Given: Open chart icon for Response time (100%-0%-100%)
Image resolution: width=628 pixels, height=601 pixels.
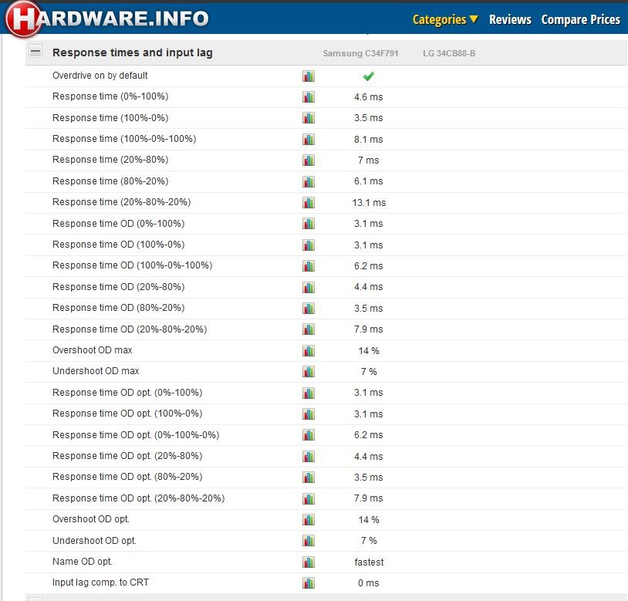Looking at the screenshot, I should click(309, 140).
